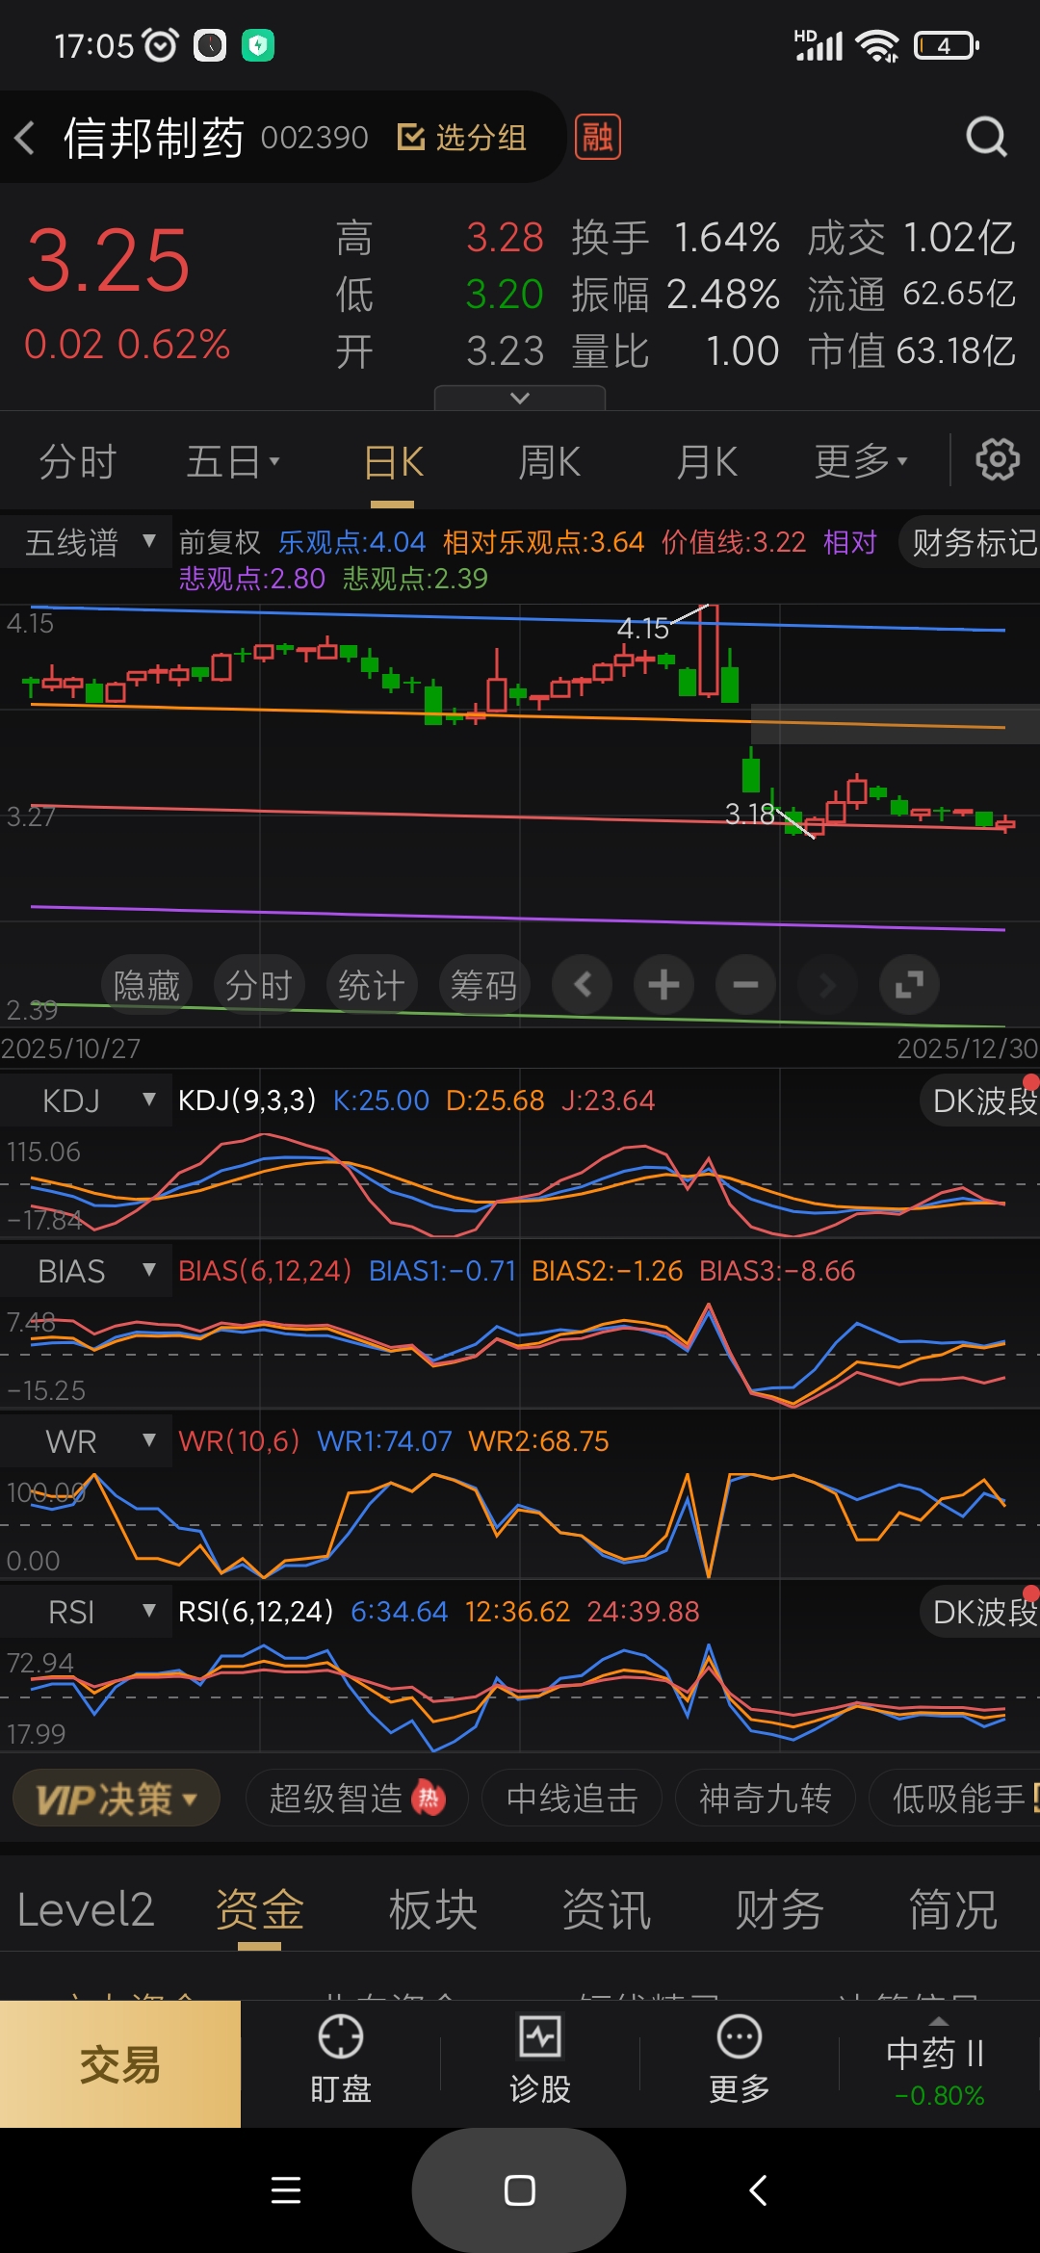Open the VIP决策 dropdown
Screen dimensions: 1040x2253
117,1798
